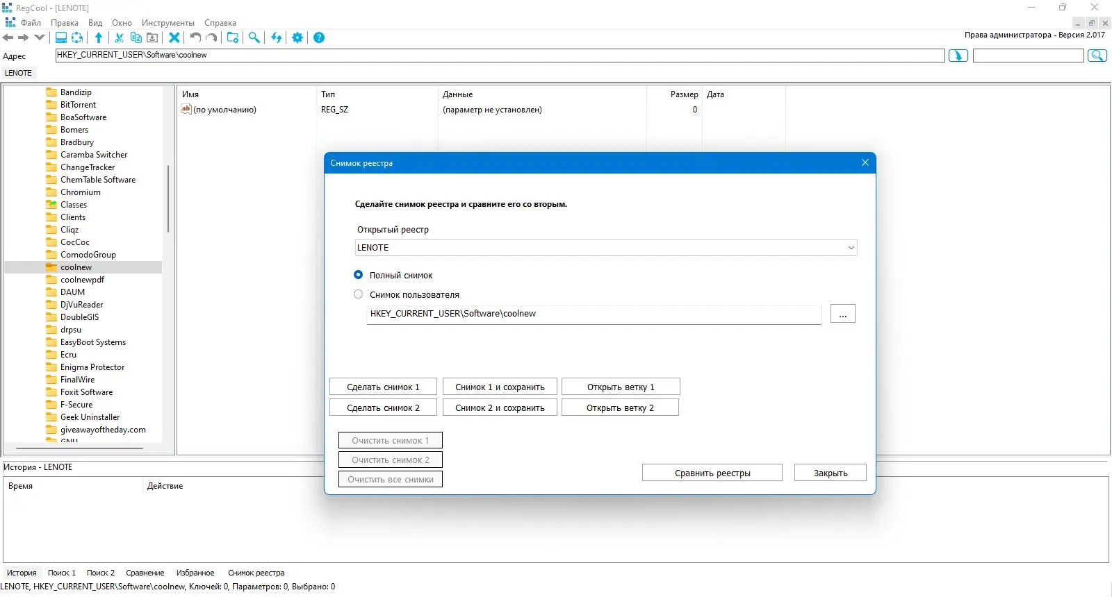Click the undo arrow icon
The width and height of the screenshot is (1112, 597).
pos(195,37)
